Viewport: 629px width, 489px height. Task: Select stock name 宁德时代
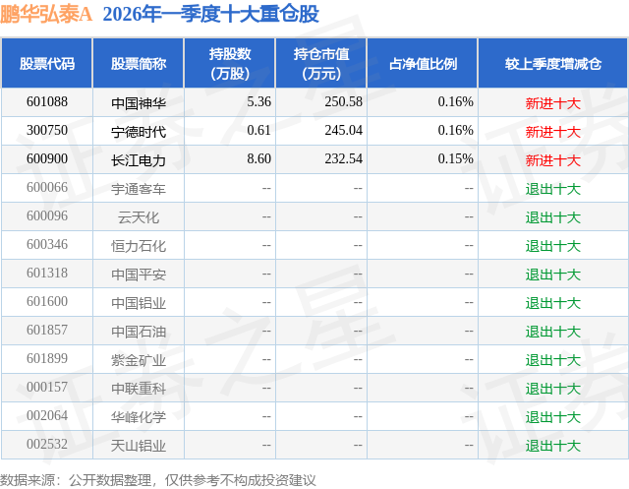point(139,132)
